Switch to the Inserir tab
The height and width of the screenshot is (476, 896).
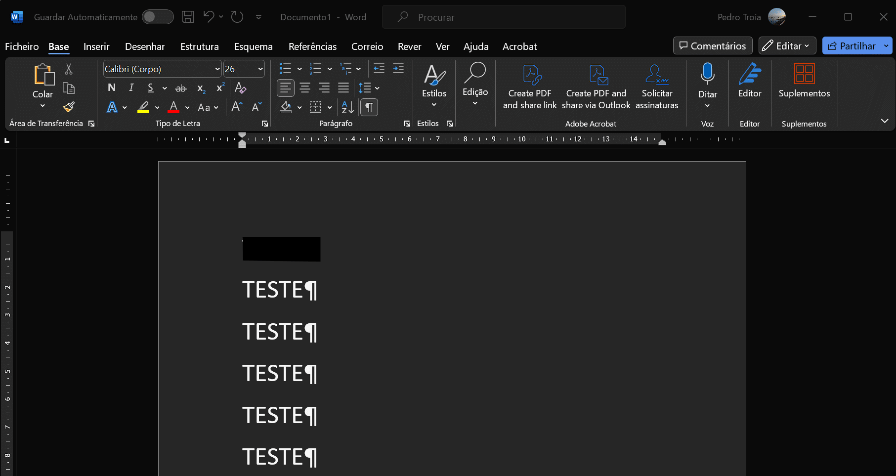point(96,46)
